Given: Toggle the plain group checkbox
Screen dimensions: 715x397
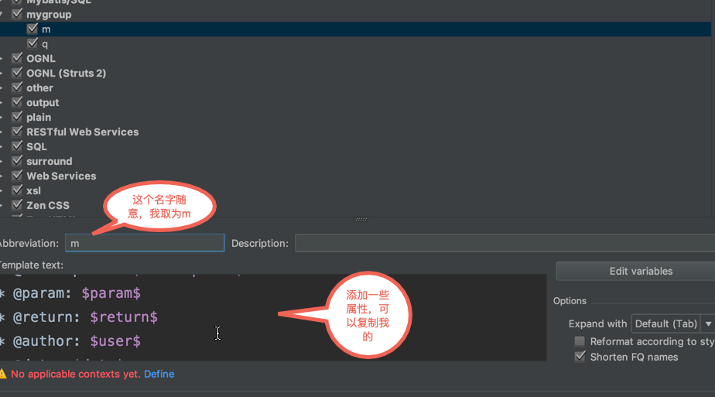Looking at the screenshot, I should (x=17, y=117).
